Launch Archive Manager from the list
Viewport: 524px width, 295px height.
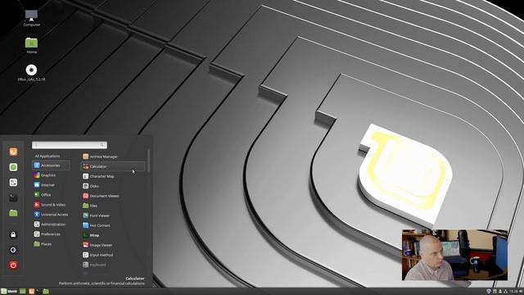click(x=113, y=157)
